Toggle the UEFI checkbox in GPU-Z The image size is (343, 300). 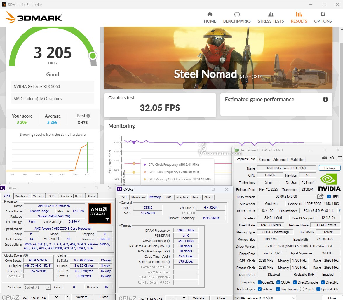[329, 197]
